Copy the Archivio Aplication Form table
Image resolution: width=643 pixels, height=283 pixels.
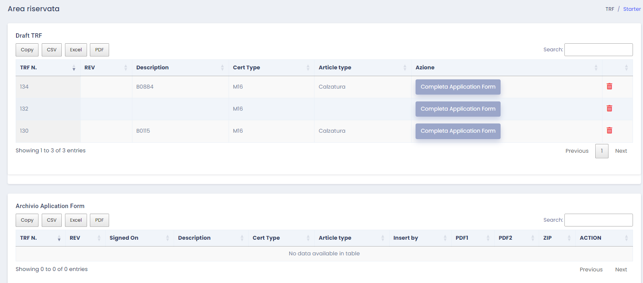(27, 220)
